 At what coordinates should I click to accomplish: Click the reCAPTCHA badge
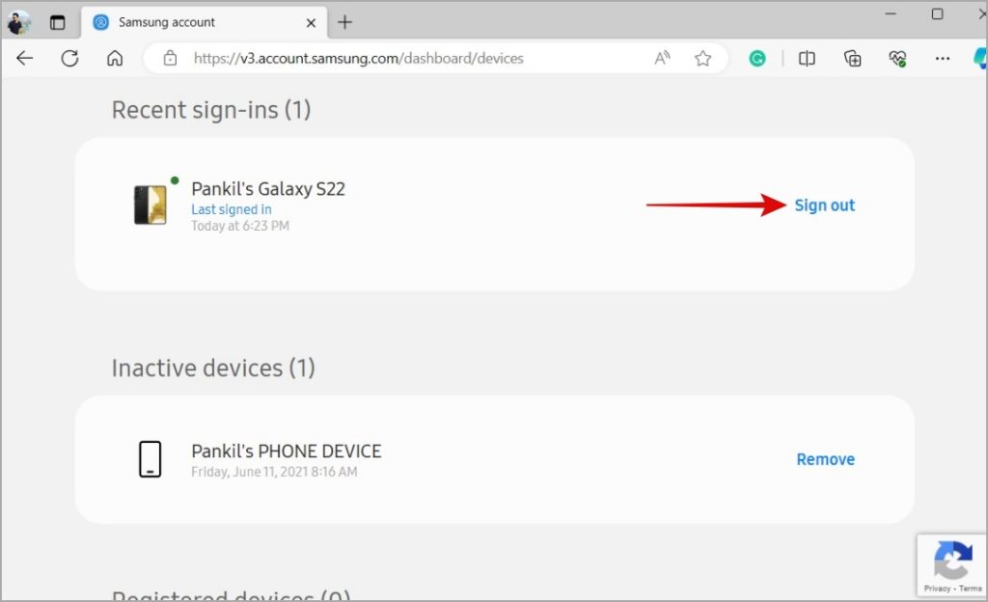pyautogui.click(x=952, y=565)
